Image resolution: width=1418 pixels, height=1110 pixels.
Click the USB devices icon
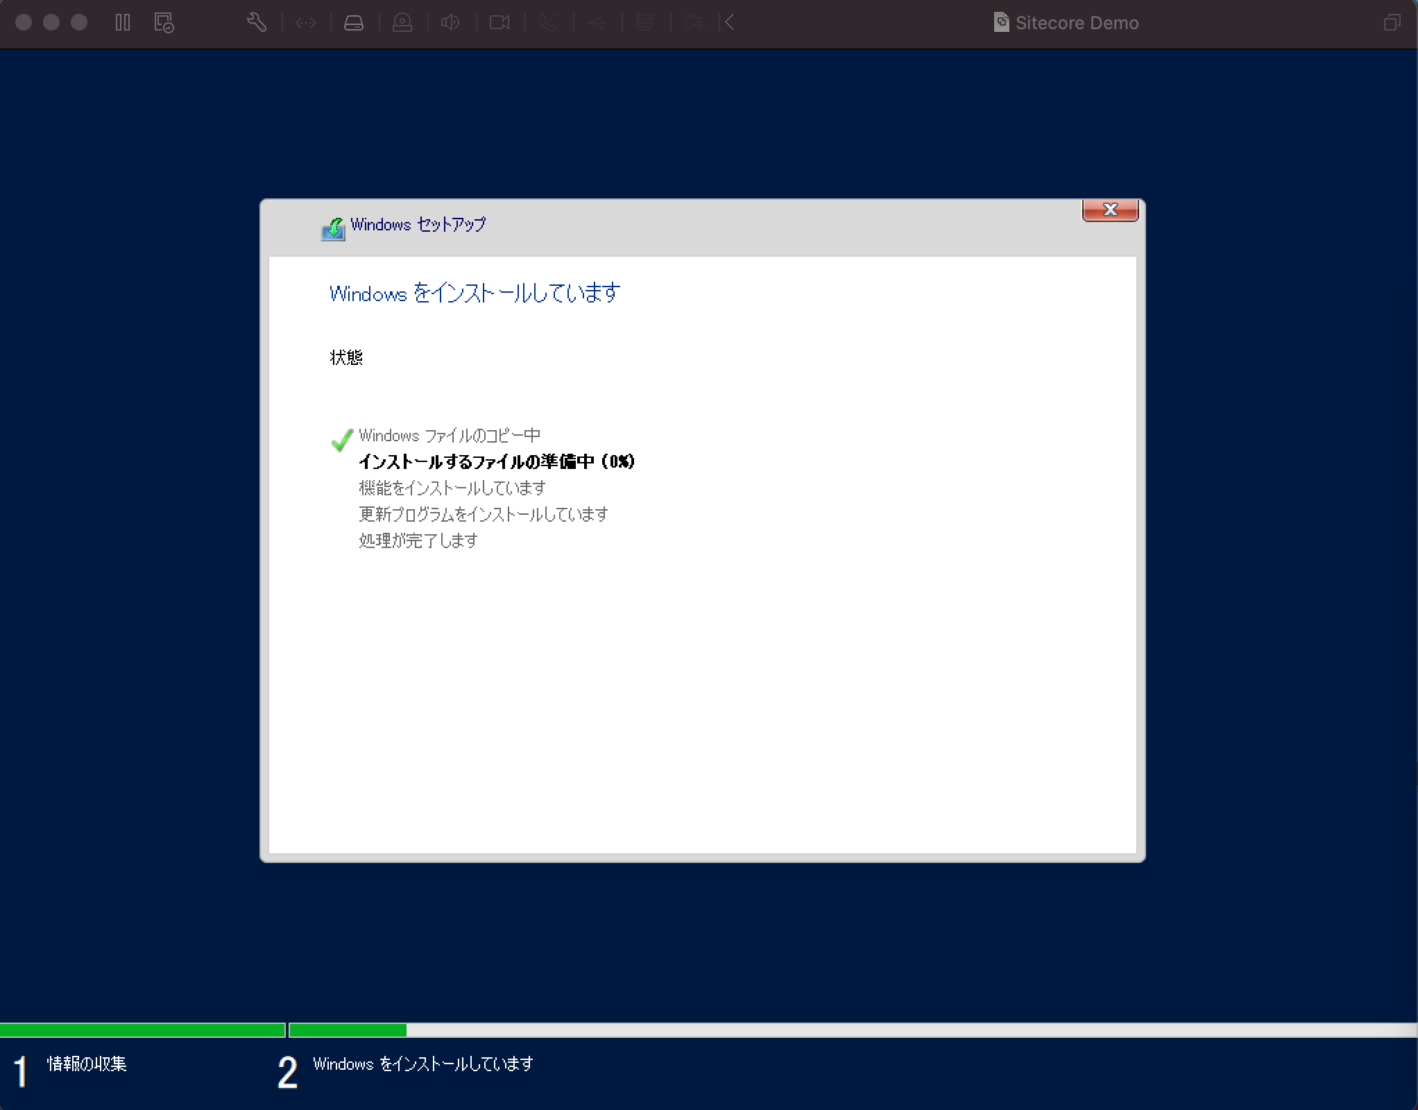pyautogui.click(x=597, y=23)
